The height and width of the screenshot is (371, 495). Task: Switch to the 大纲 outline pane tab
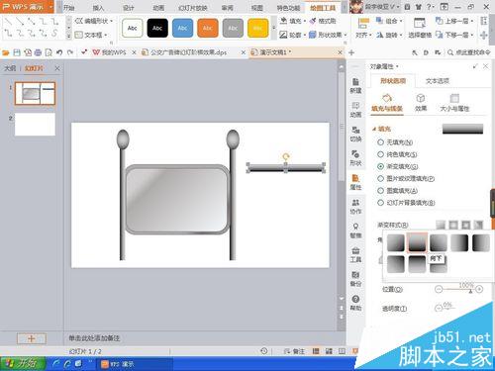click(10, 68)
